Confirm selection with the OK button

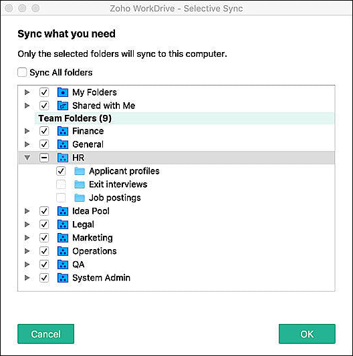pyautogui.click(x=307, y=334)
